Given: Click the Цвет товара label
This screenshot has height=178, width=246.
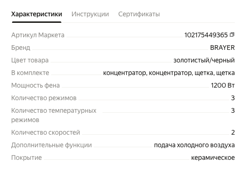Looking at the screenshot, I should tap(30, 60).
